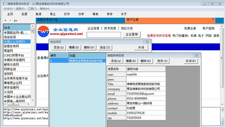Click the pass value cell
Image resolution: width=225 pixels, height=127 pixels.
146,79
